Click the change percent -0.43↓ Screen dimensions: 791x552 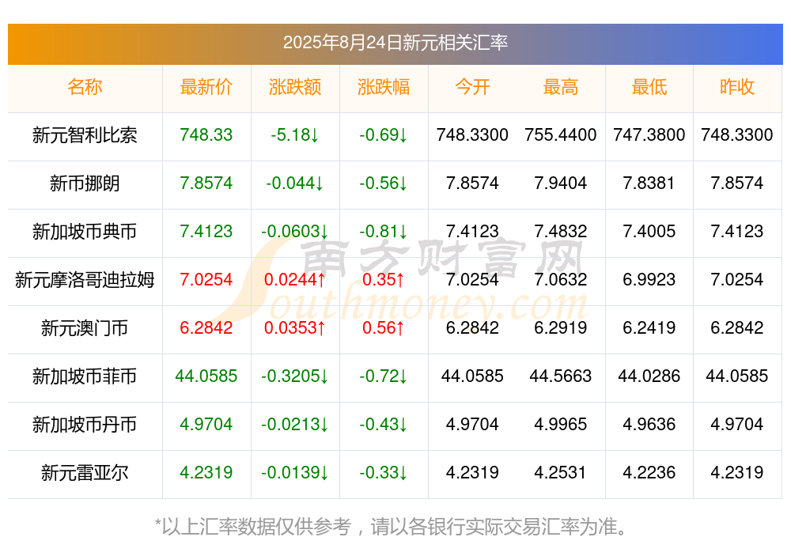pos(384,424)
